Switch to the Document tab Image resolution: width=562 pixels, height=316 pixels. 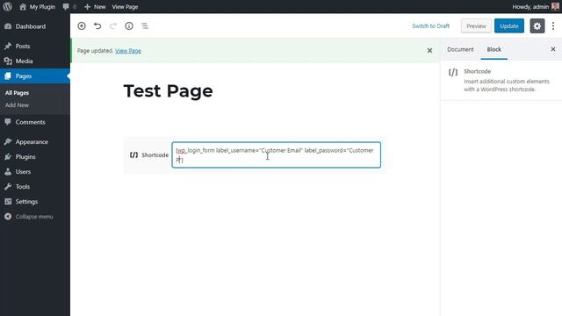pos(460,49)
